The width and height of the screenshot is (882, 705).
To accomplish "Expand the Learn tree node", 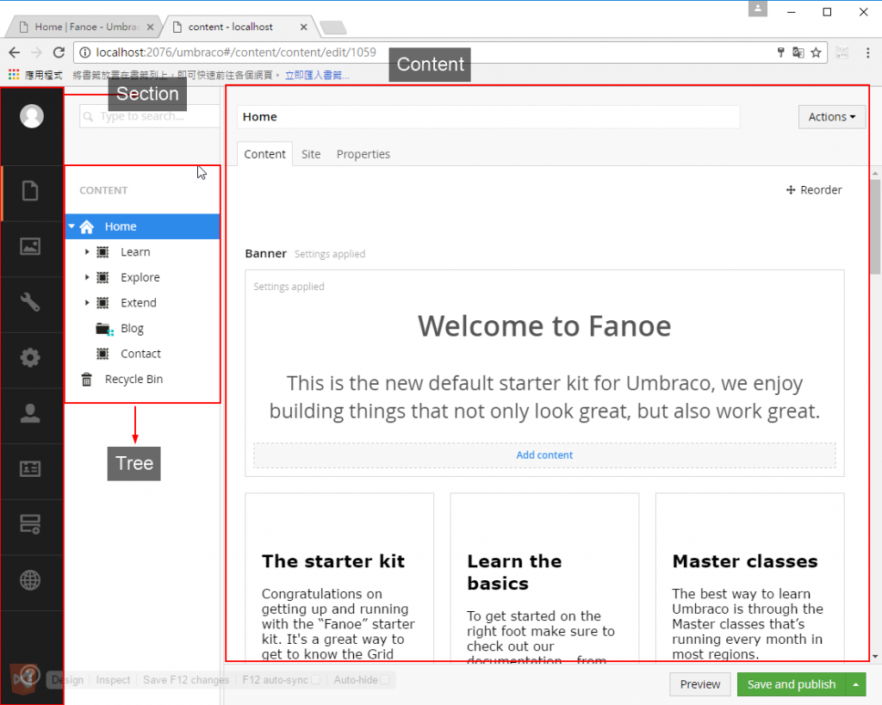I will tap(87, 252).
